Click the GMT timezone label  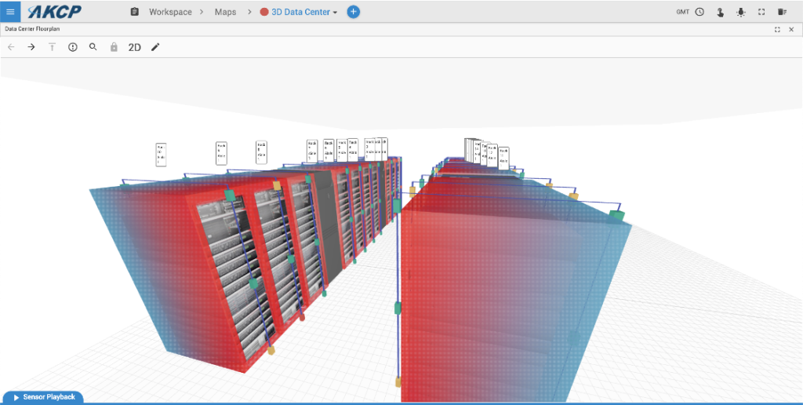tap(683, 12)
